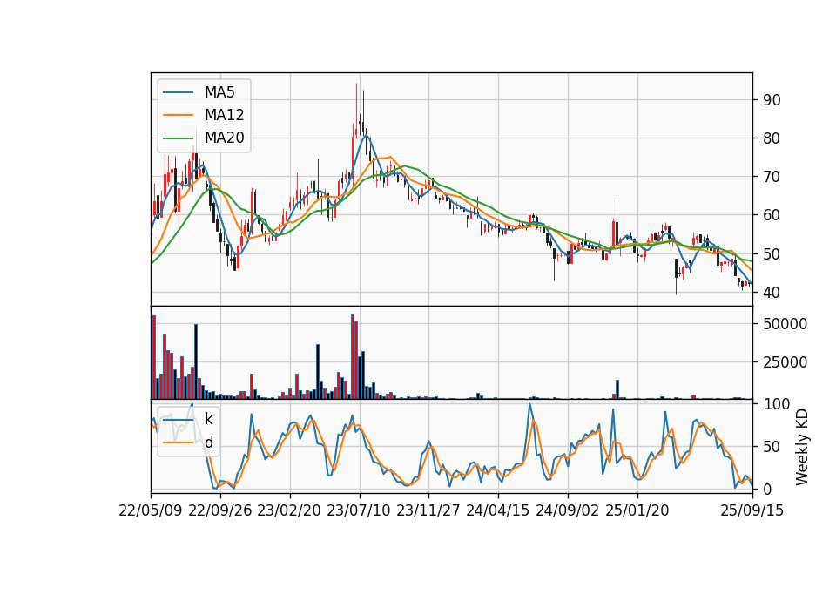This screenshot has width=836, height=601.
Task: Click the 23/11/27 date label
Action: [428, 510]
